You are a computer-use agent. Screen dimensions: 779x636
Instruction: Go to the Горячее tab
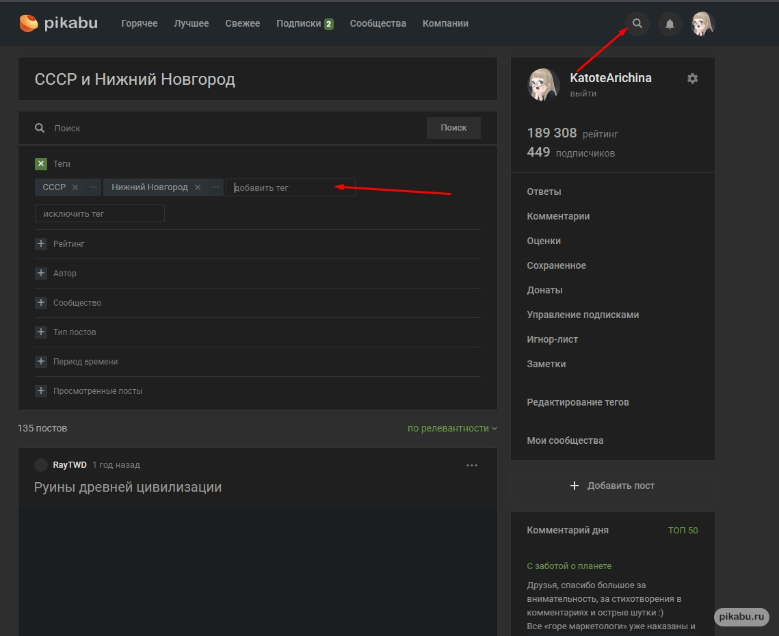coord(140,23)
